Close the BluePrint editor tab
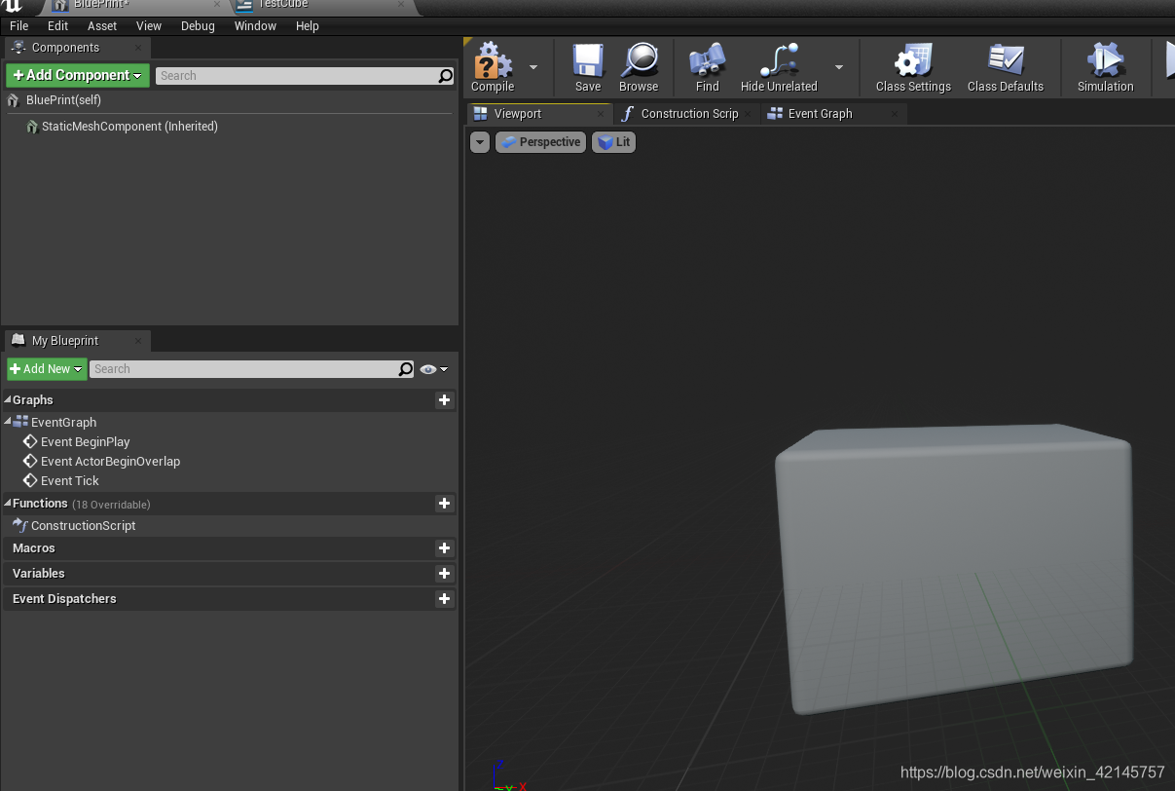The height and width of the screenshot is (791, 1175). coord(216,4)
